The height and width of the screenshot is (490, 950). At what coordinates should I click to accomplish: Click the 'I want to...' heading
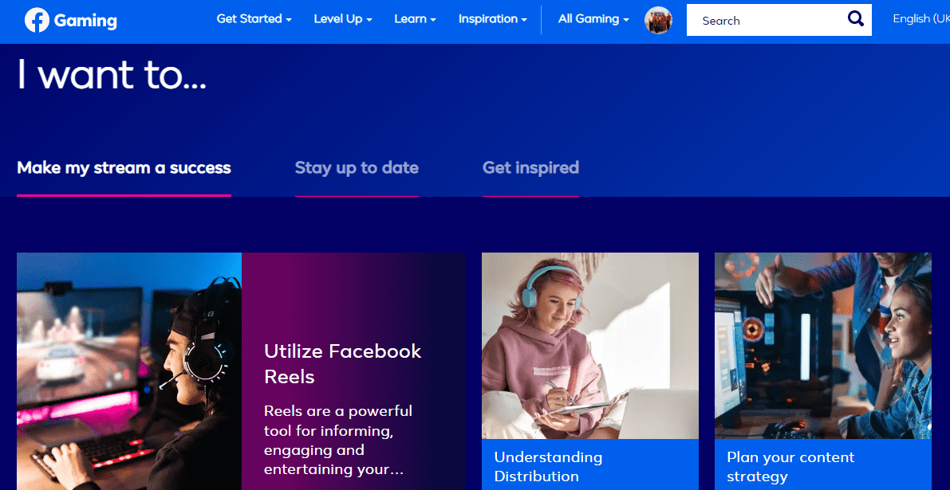pos(112,75)
